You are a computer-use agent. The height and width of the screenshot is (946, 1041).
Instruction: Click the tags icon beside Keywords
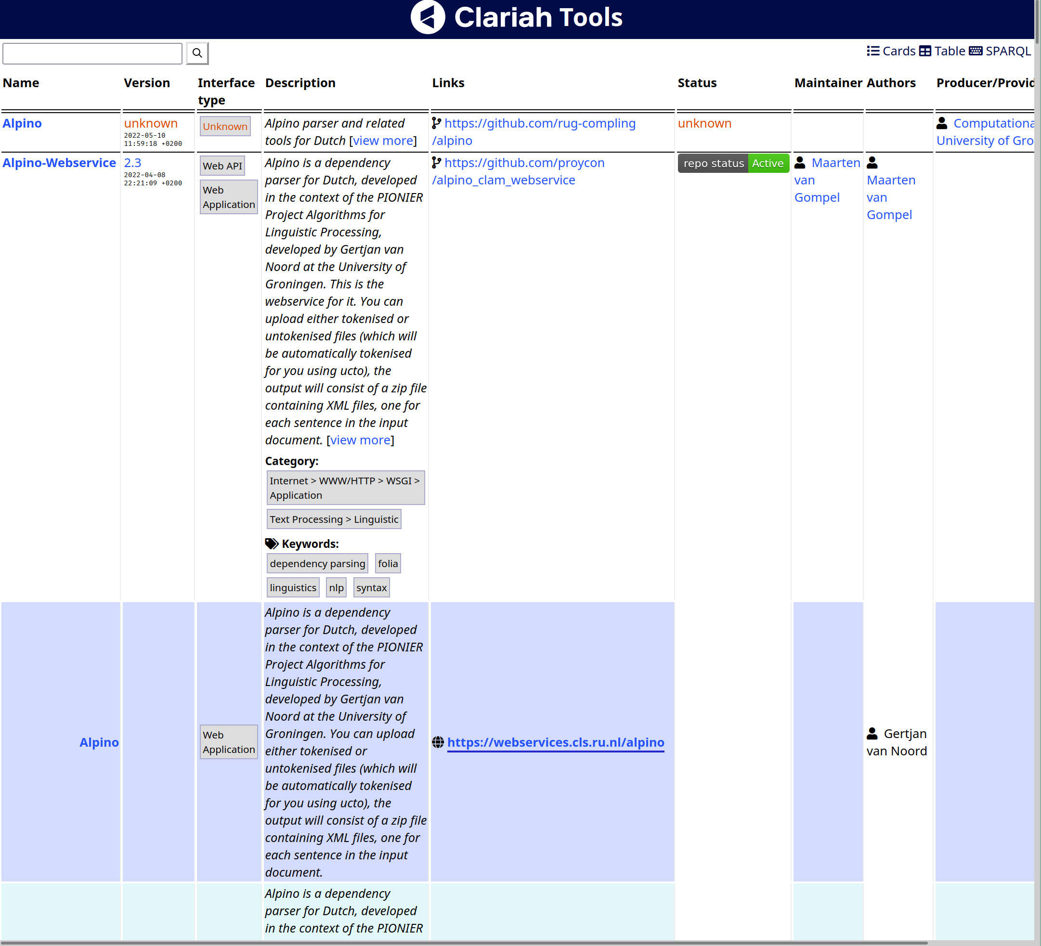pyautogui.click(x=272, y=543)
